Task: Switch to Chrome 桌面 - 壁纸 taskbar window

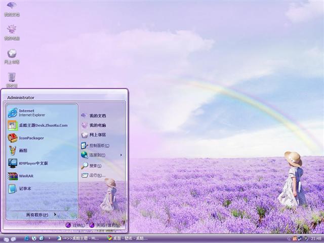Action: click(128, 238)
